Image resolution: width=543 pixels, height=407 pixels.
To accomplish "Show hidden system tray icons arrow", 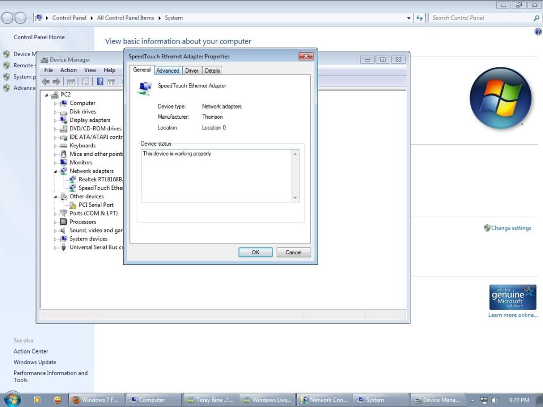I will (472, 401).
